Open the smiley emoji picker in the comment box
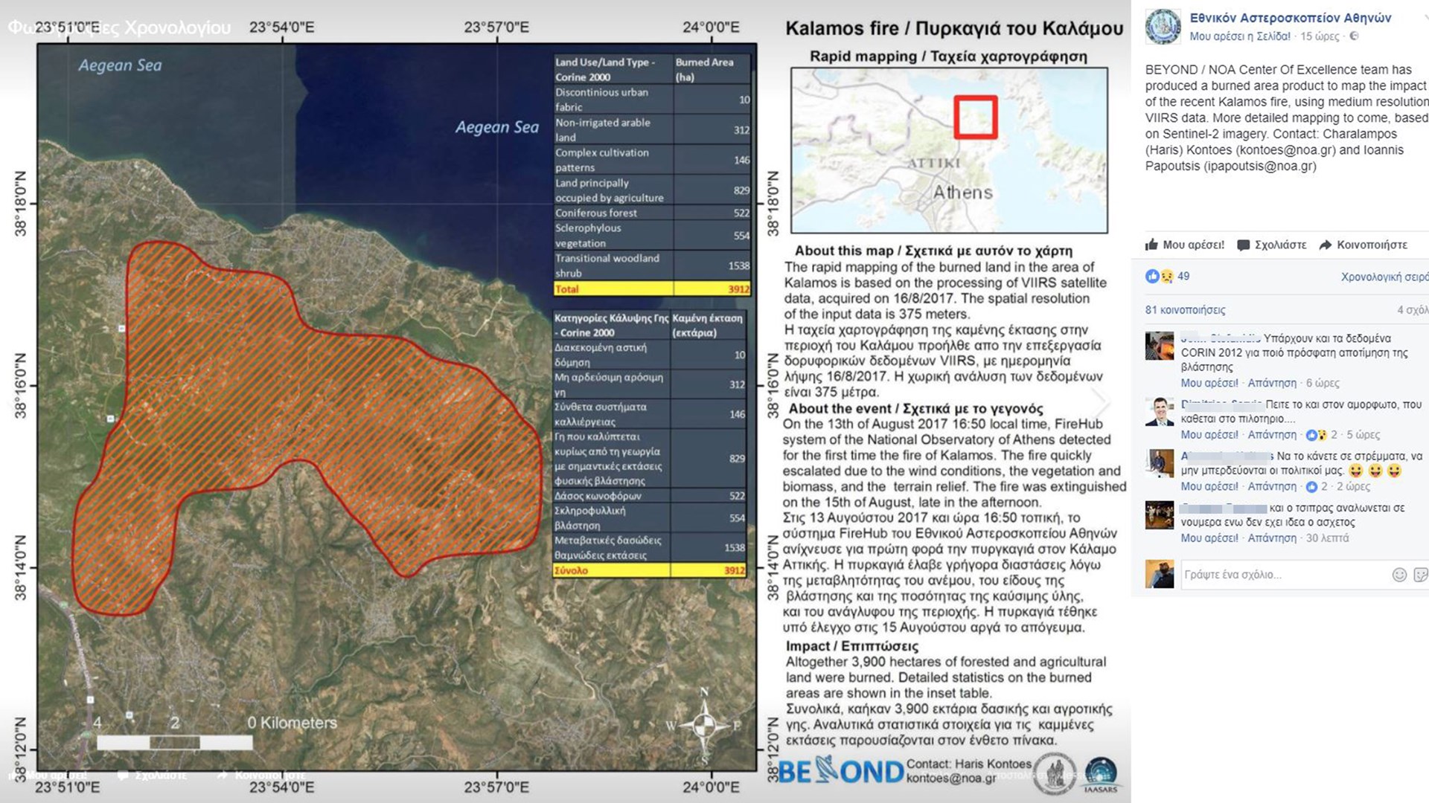The width and height of the screenshot is (1429, 803). pyautogui.click(x=1400, y=575)
